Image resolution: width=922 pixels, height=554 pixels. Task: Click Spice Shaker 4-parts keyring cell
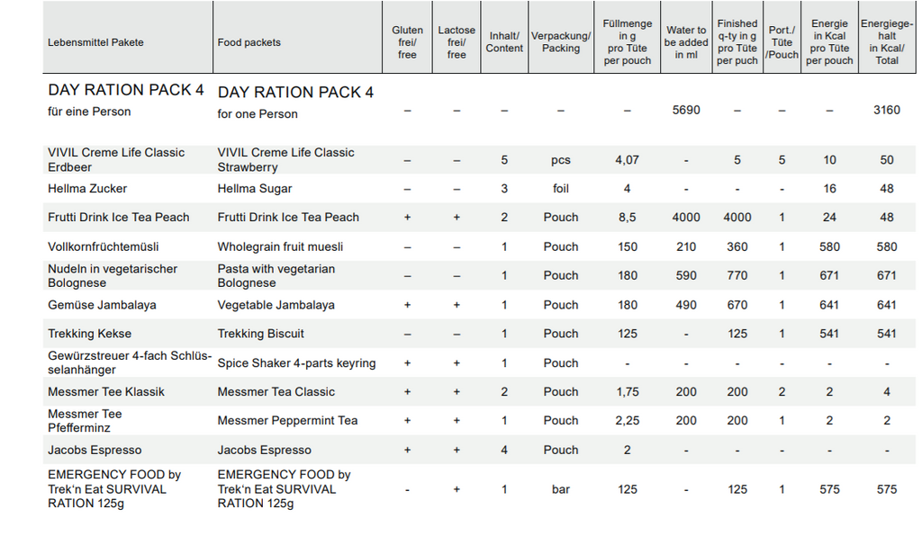tap(296, 363)
